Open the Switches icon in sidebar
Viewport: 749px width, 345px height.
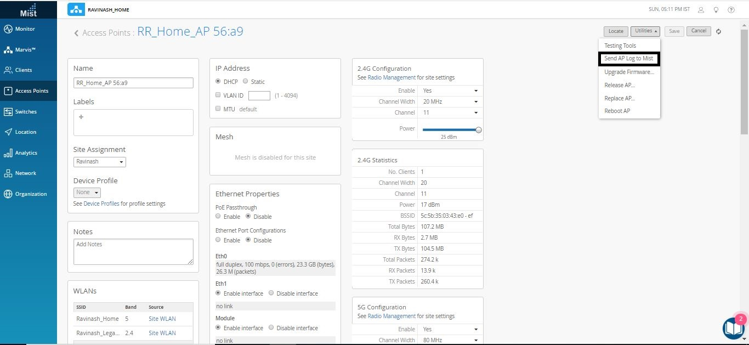[8, 112]
